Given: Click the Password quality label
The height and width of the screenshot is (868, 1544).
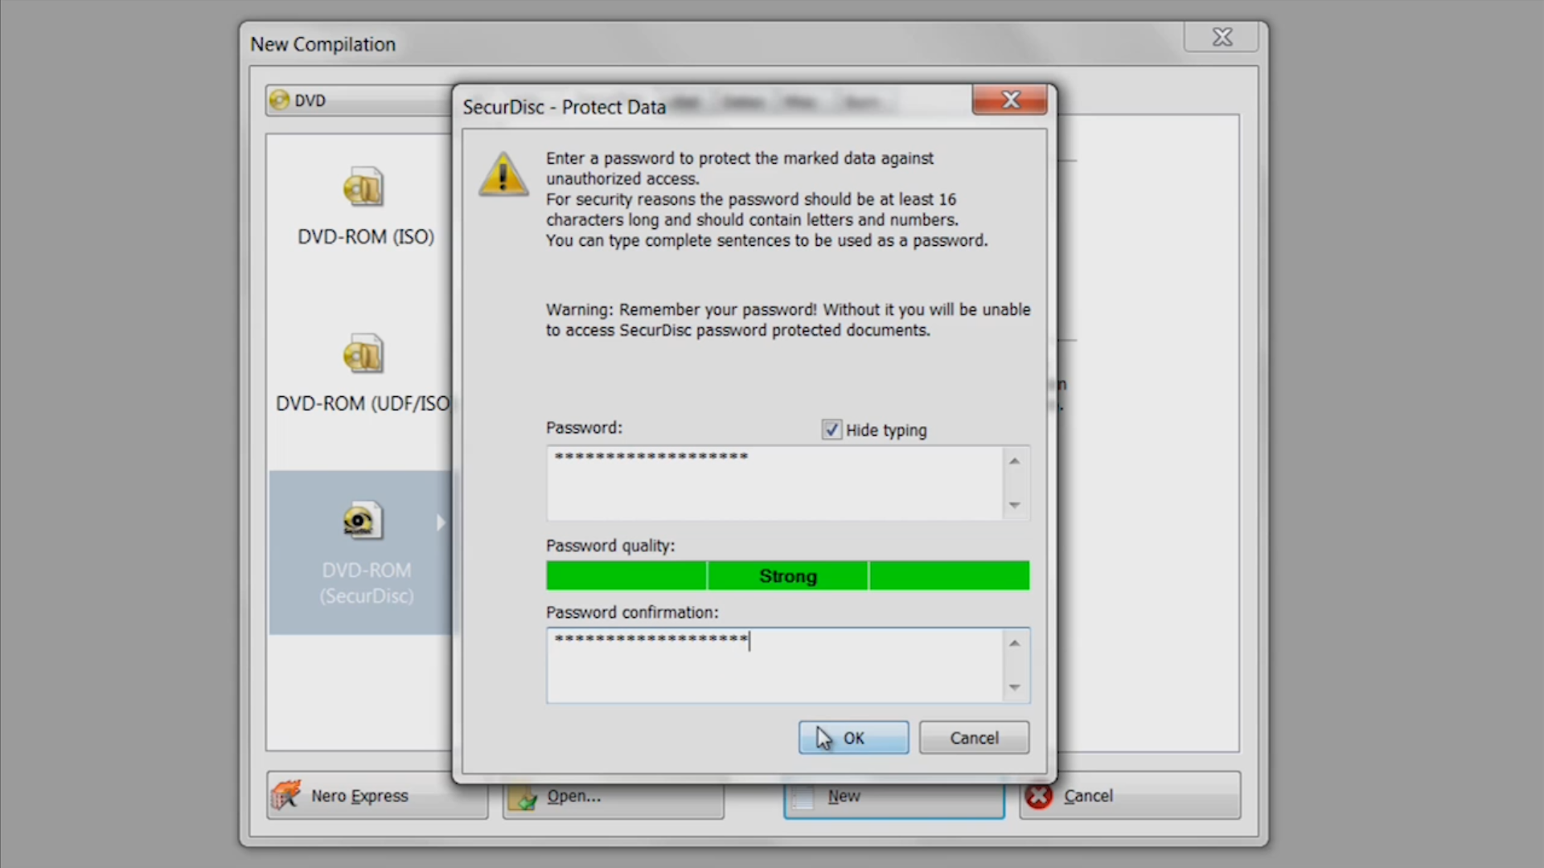Looking at the screenshot, I should 610,546.
